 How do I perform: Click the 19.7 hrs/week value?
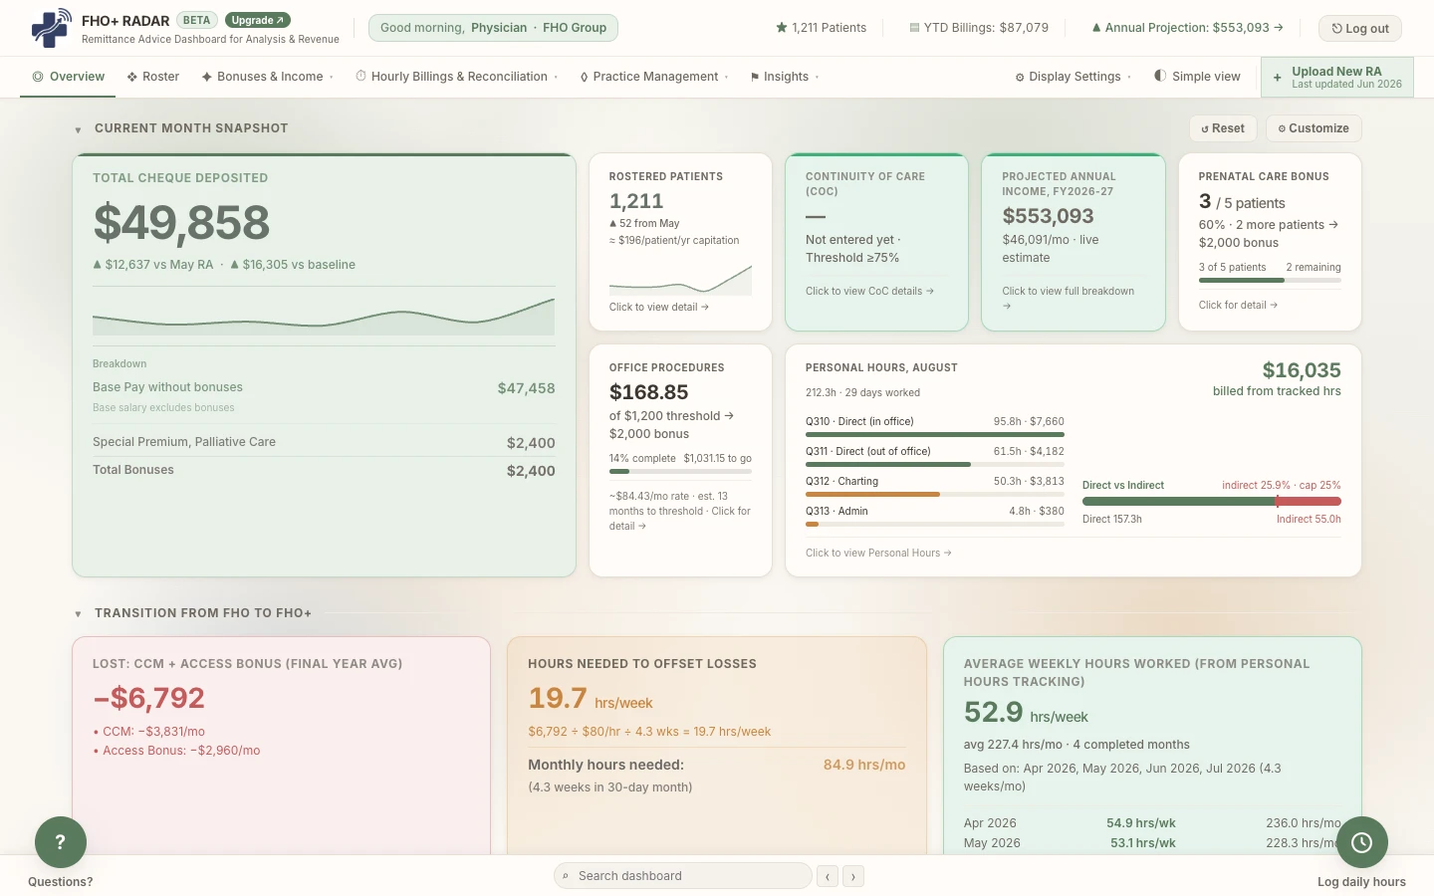591,698
